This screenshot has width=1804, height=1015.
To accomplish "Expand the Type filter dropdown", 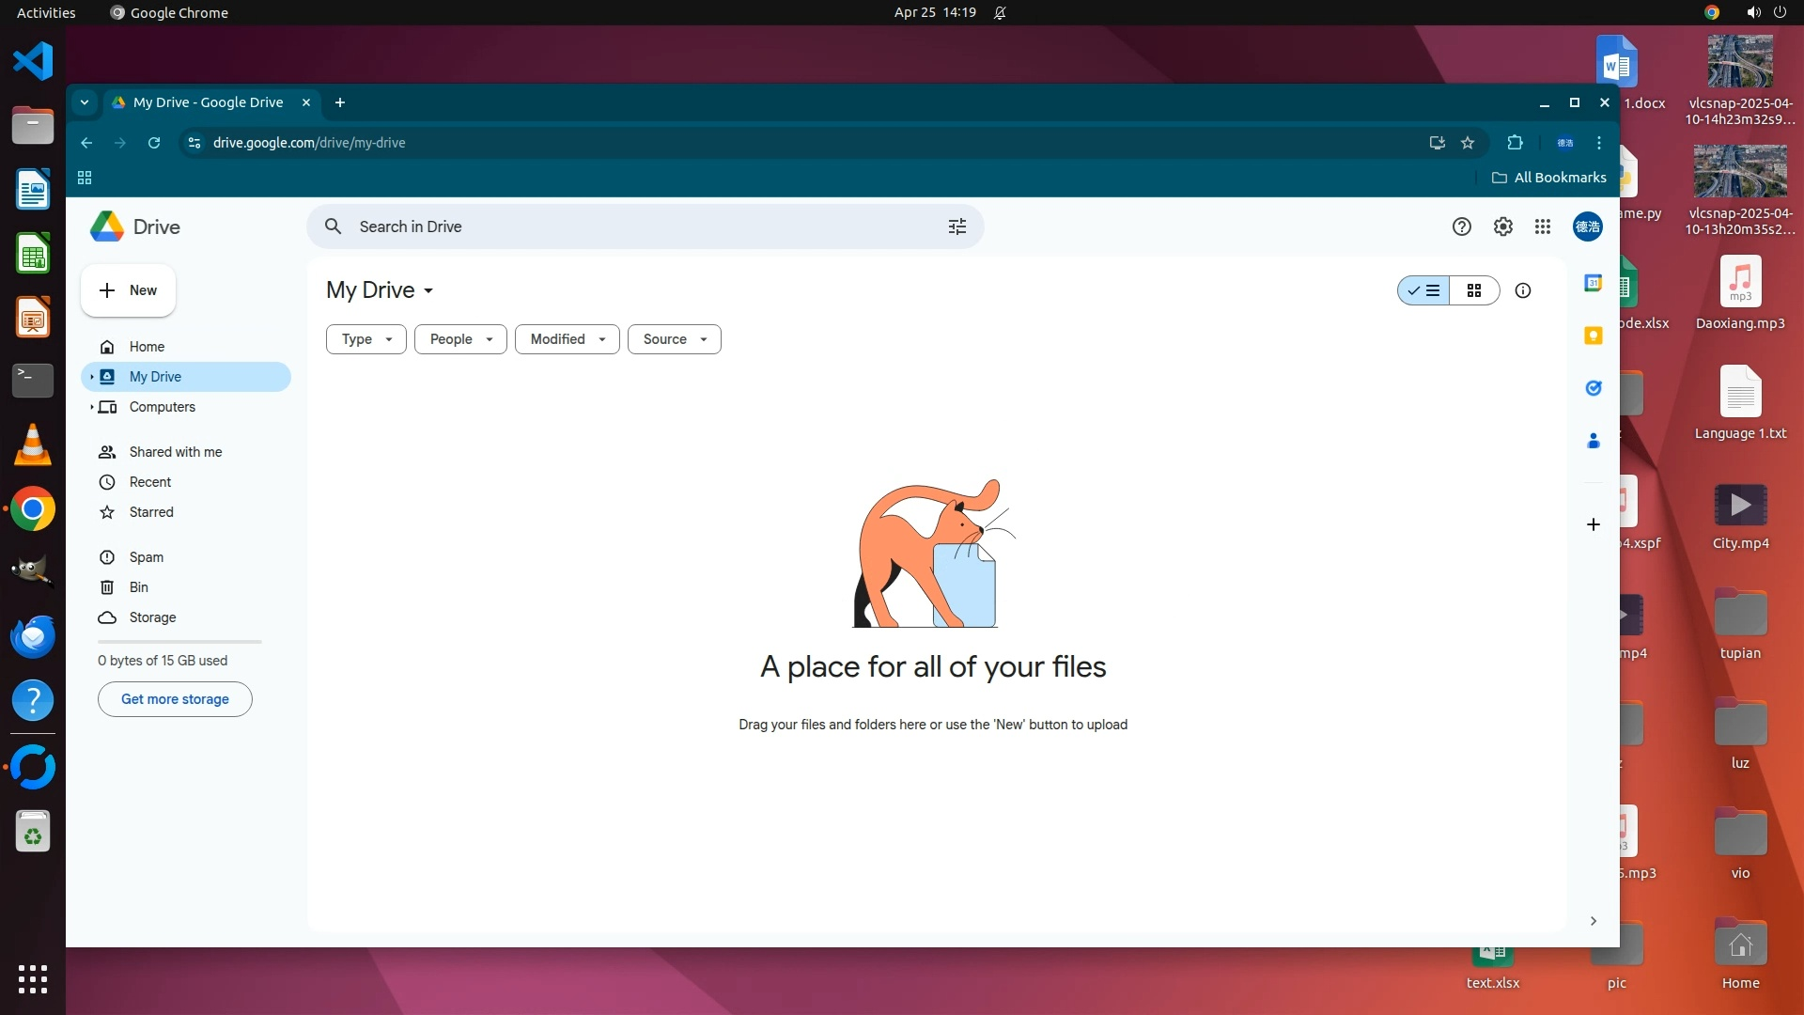I will (366, 339).
